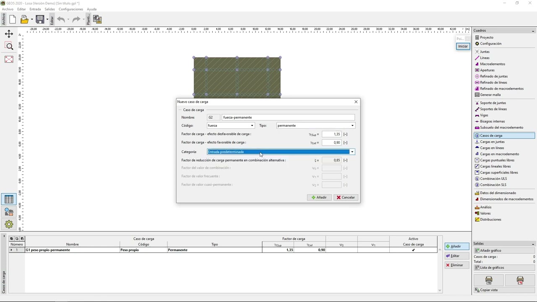The height and width of the screenshot is (302, 537).
Task: Open Vigas in the Cuadros panel
Action: coord(484,115)
